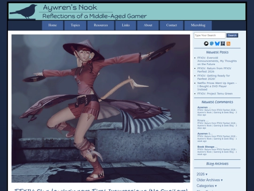The width and height of the screenshot is (254, 191).
Task: Open the orange RSS feed icon
Action: (x=229, y=43)
